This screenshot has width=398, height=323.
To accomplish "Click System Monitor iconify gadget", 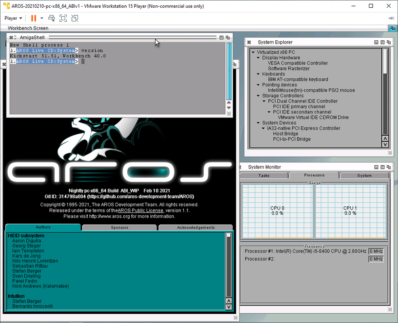I will 376,167.
